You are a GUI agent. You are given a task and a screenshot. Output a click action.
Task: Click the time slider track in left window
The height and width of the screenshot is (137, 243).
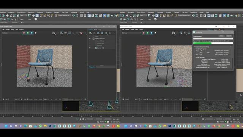pyautogui.click(x=60, y=116)
